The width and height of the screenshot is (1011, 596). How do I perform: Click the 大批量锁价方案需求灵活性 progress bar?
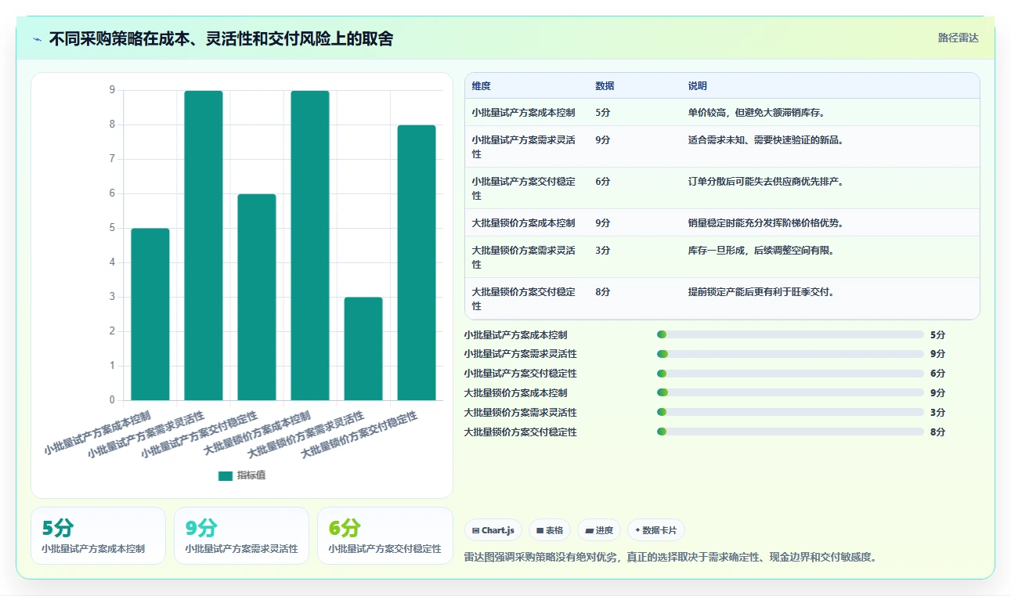coord(790,412)
